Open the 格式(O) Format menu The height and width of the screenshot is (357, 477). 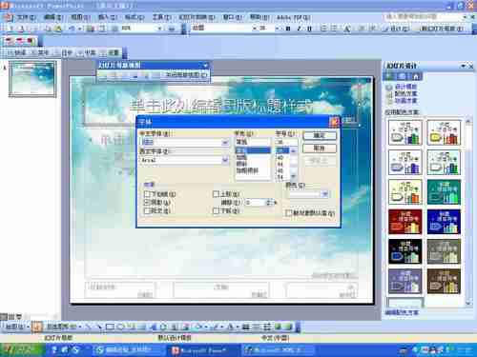[x=135, y=17]
